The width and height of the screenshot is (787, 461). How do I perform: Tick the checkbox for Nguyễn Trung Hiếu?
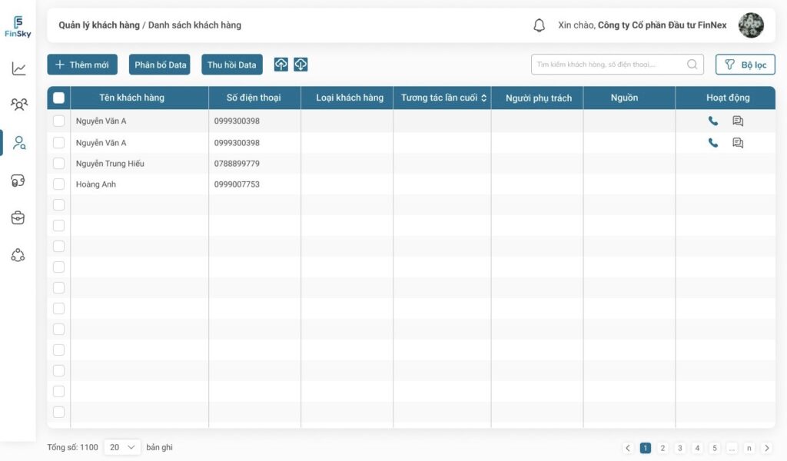tap(58, 164)
